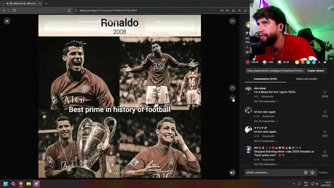Bookmark this page in the address bar
334x188 pixels.
click(x=69, y=10)
